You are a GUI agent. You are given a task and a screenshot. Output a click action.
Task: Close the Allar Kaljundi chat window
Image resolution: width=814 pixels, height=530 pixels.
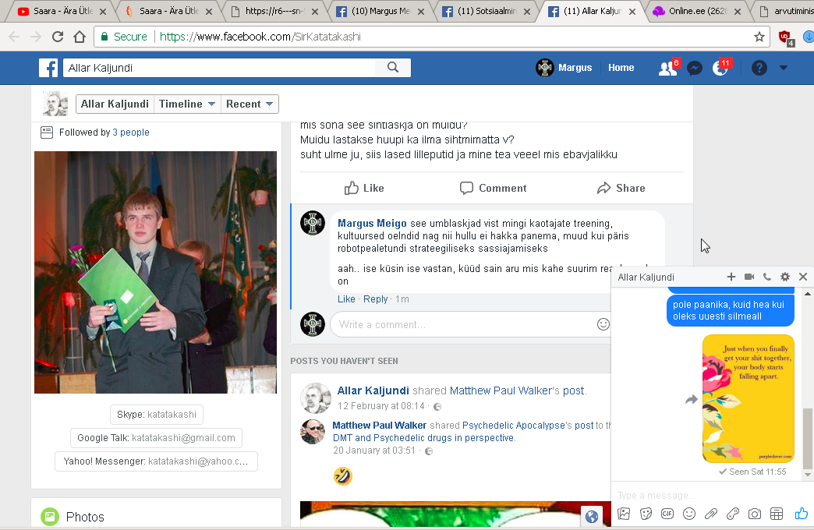(802, 277)
